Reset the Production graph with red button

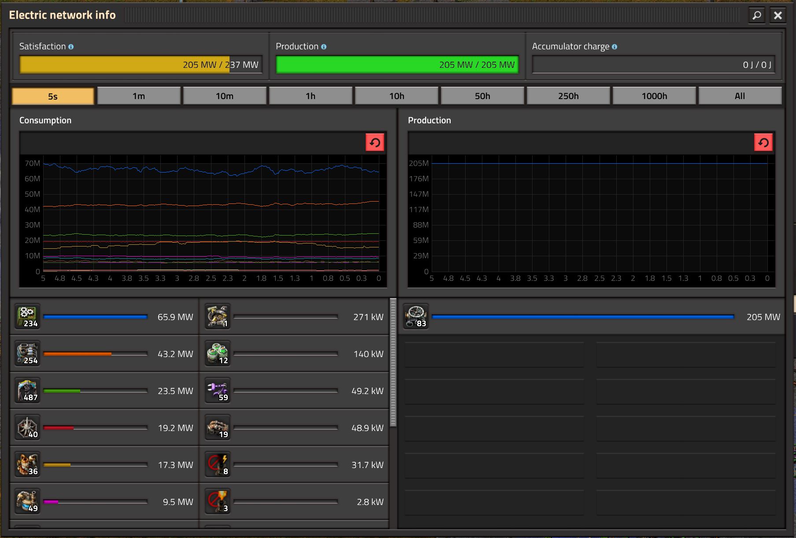[763, 143]
